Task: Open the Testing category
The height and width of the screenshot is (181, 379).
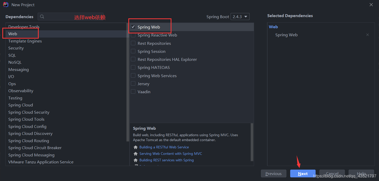Action: pos(66,98)
